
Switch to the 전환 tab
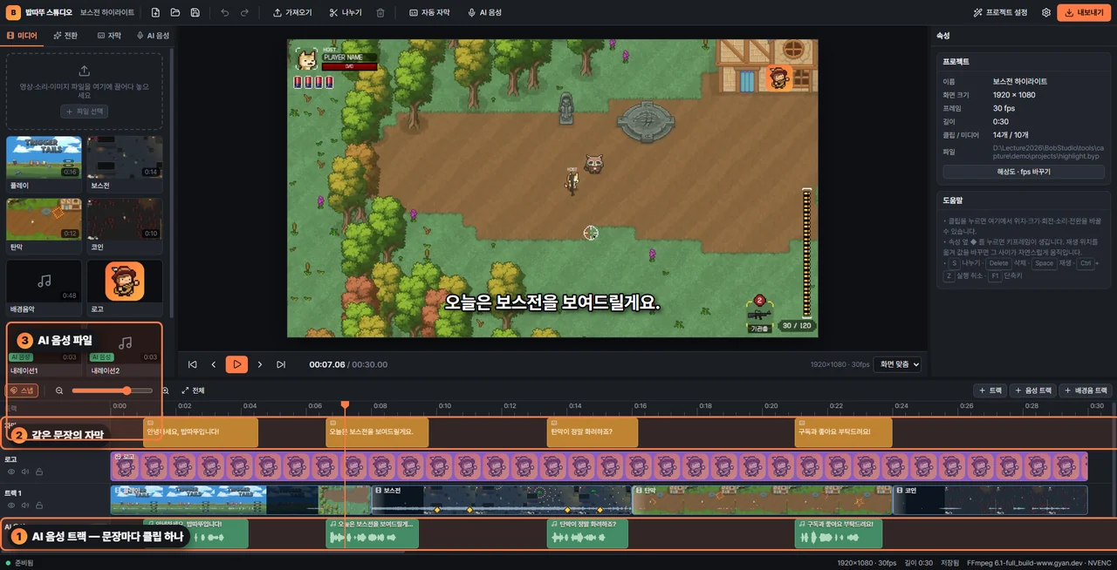pyautogui.click(x=65, y=36)
